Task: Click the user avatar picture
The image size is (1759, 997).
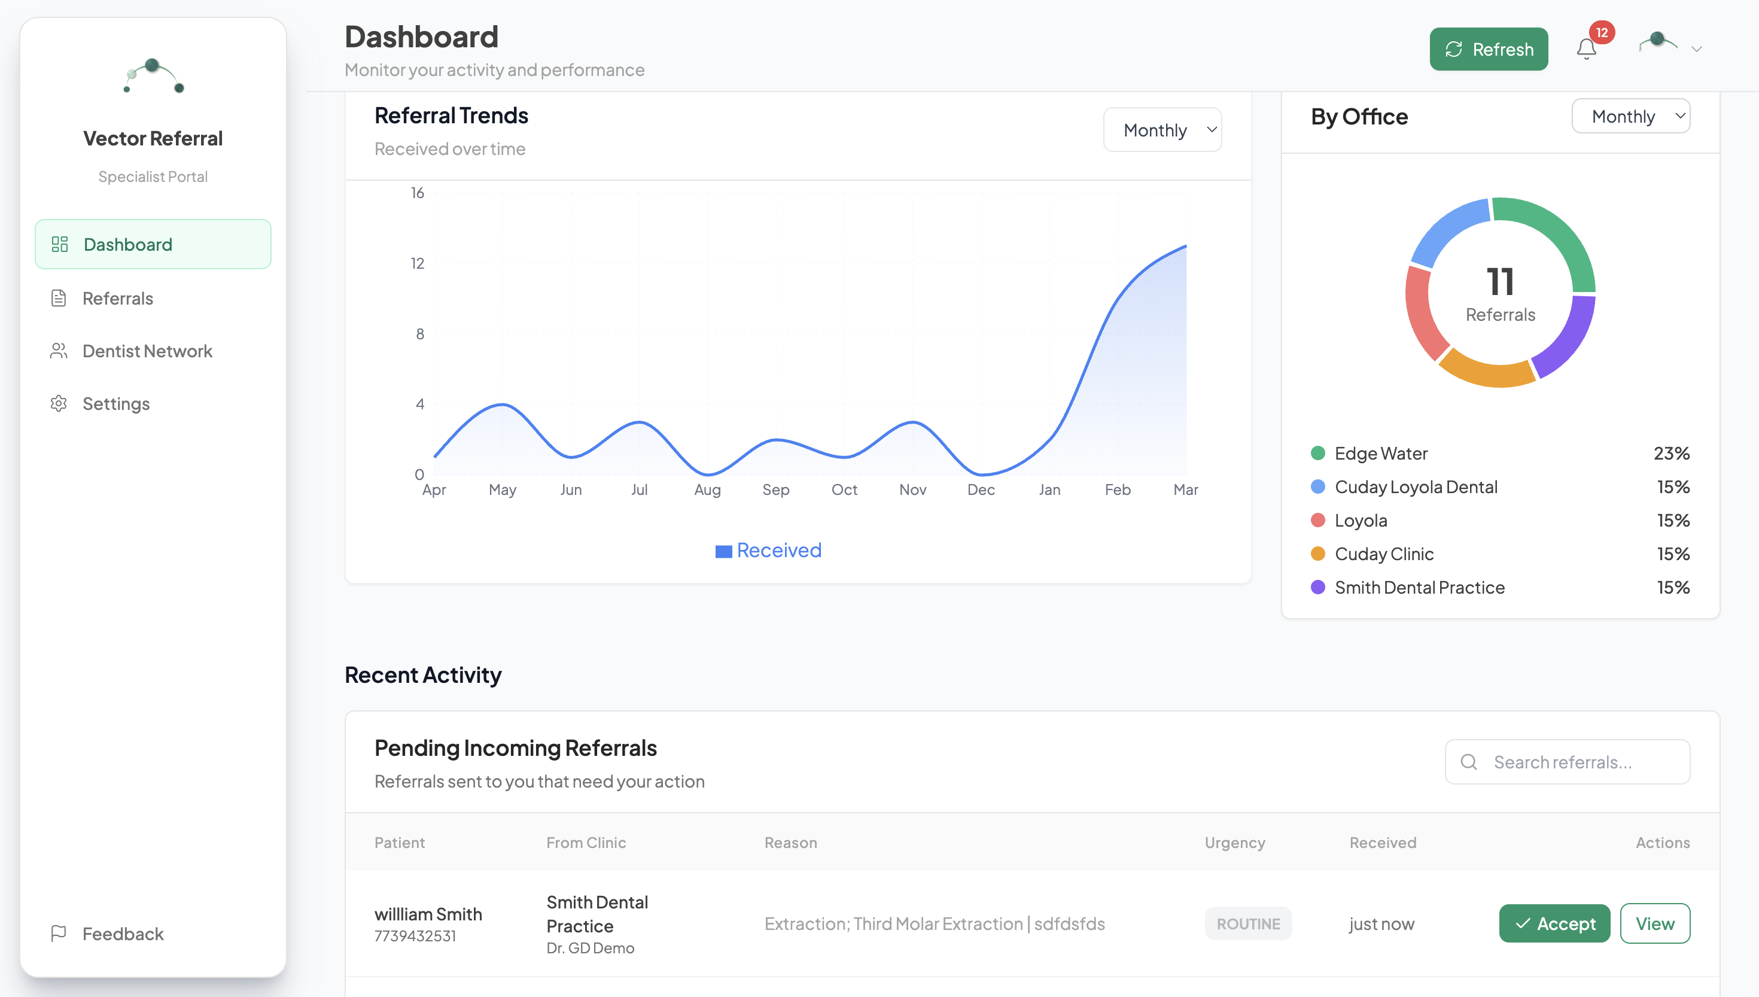Action: click(1658, 42)
